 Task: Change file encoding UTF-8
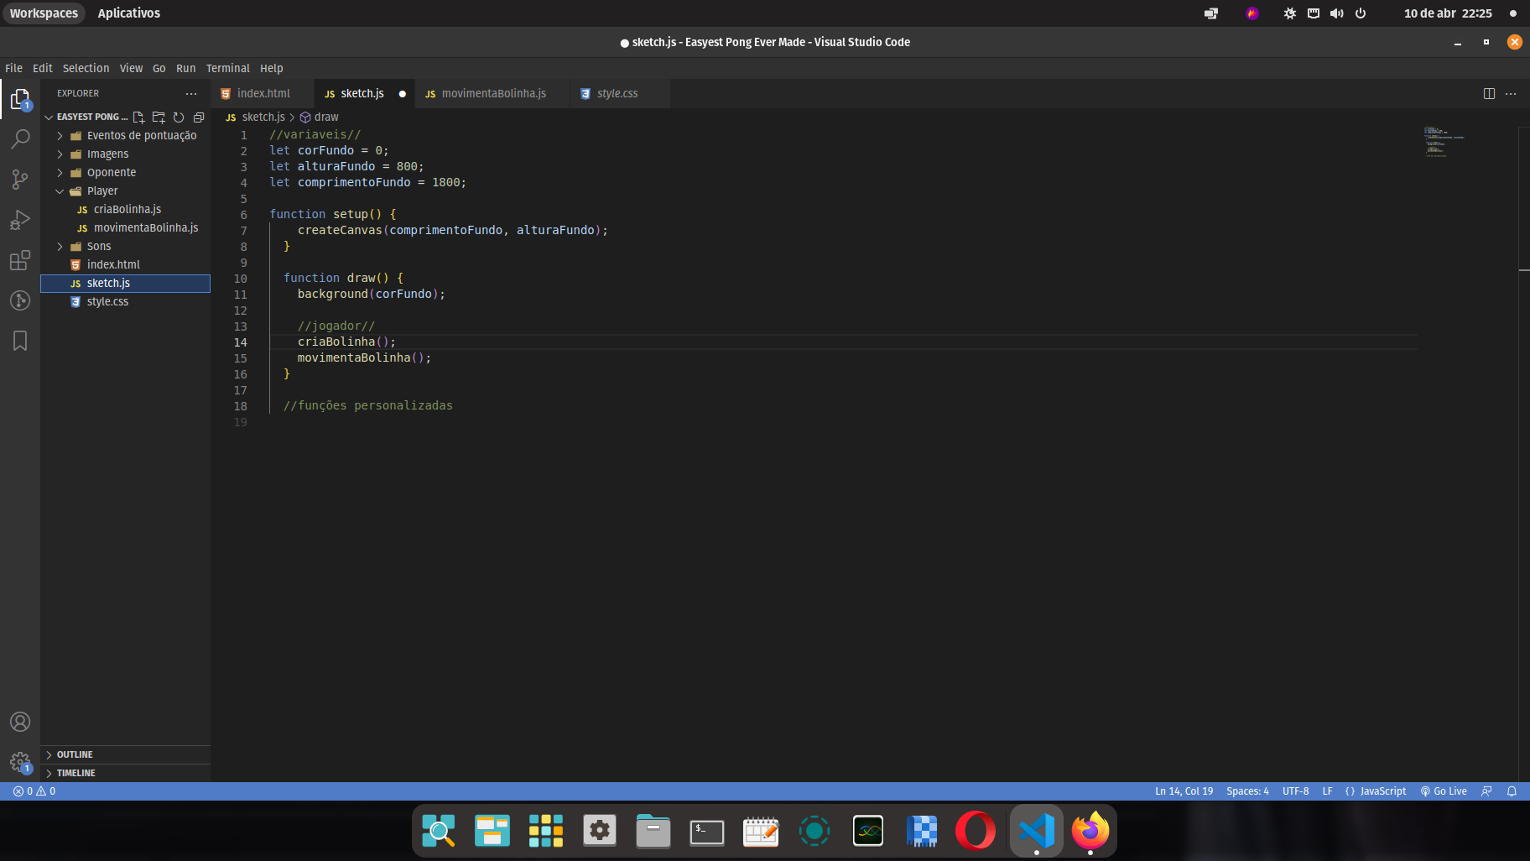[x=1295, y=791]
